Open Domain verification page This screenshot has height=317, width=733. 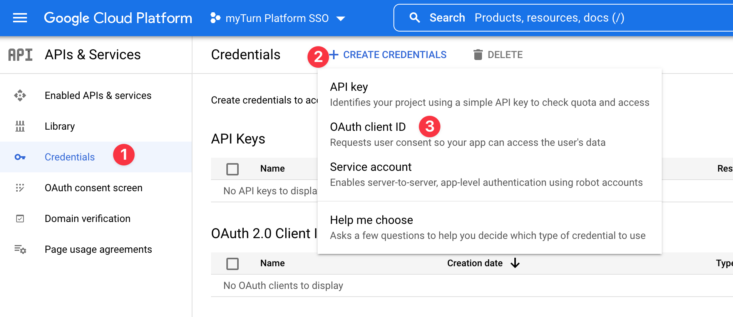[88, 219]
